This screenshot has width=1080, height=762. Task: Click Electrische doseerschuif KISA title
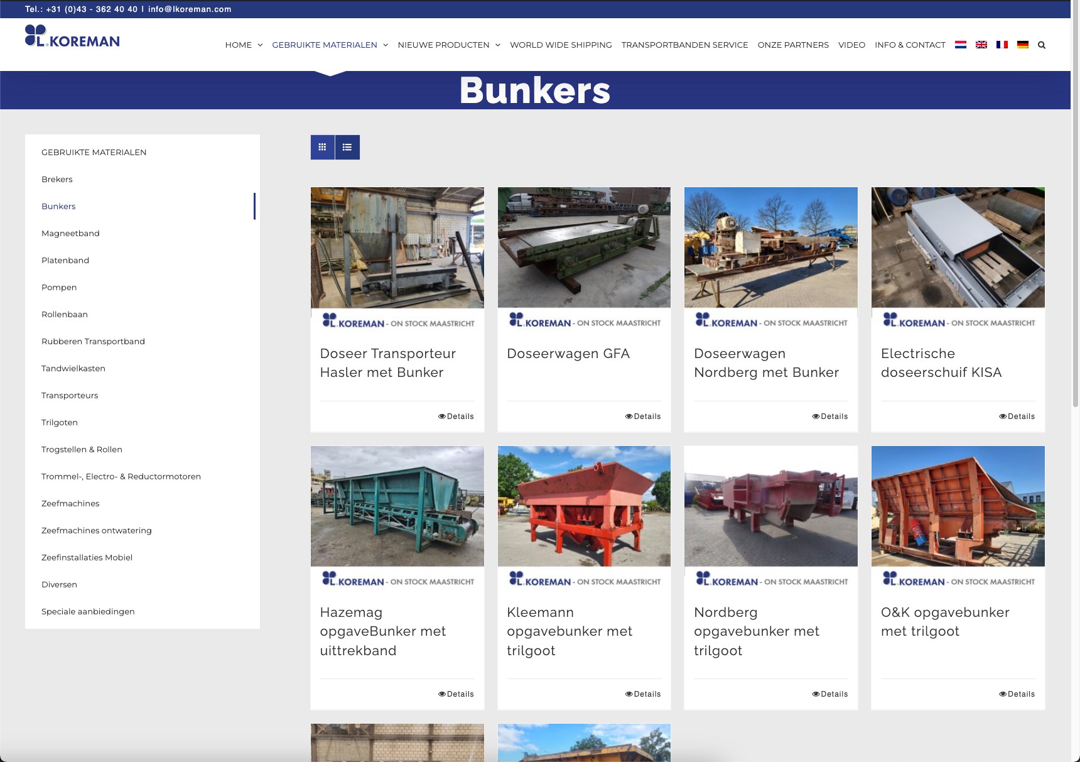pyautogui.click(x=941, y=363)
